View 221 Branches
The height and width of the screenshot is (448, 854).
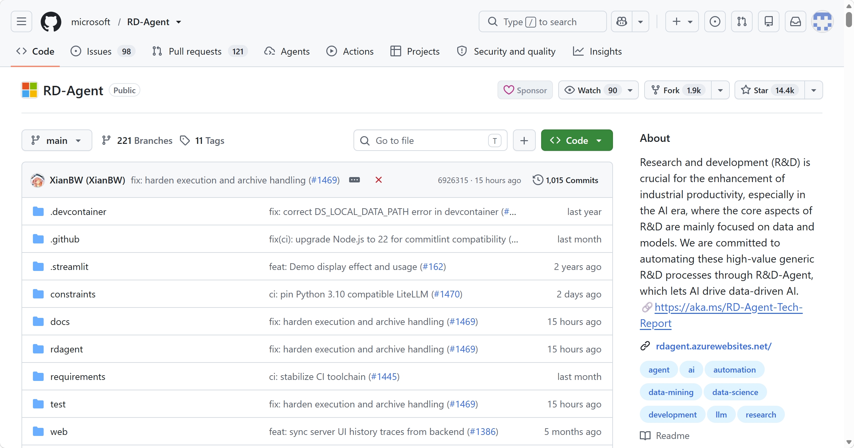[137, 141]
